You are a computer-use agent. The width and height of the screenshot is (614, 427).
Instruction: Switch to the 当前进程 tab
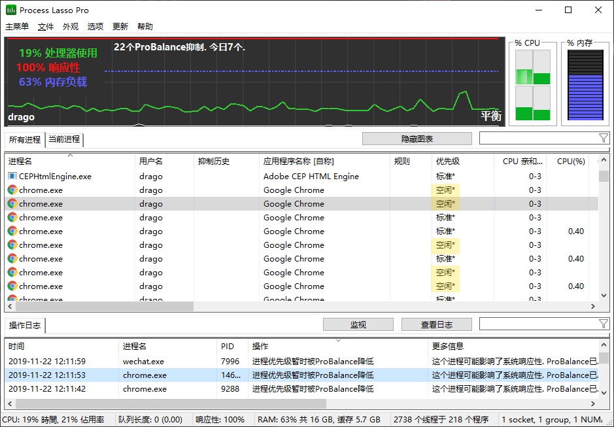(x=64, y=139)
